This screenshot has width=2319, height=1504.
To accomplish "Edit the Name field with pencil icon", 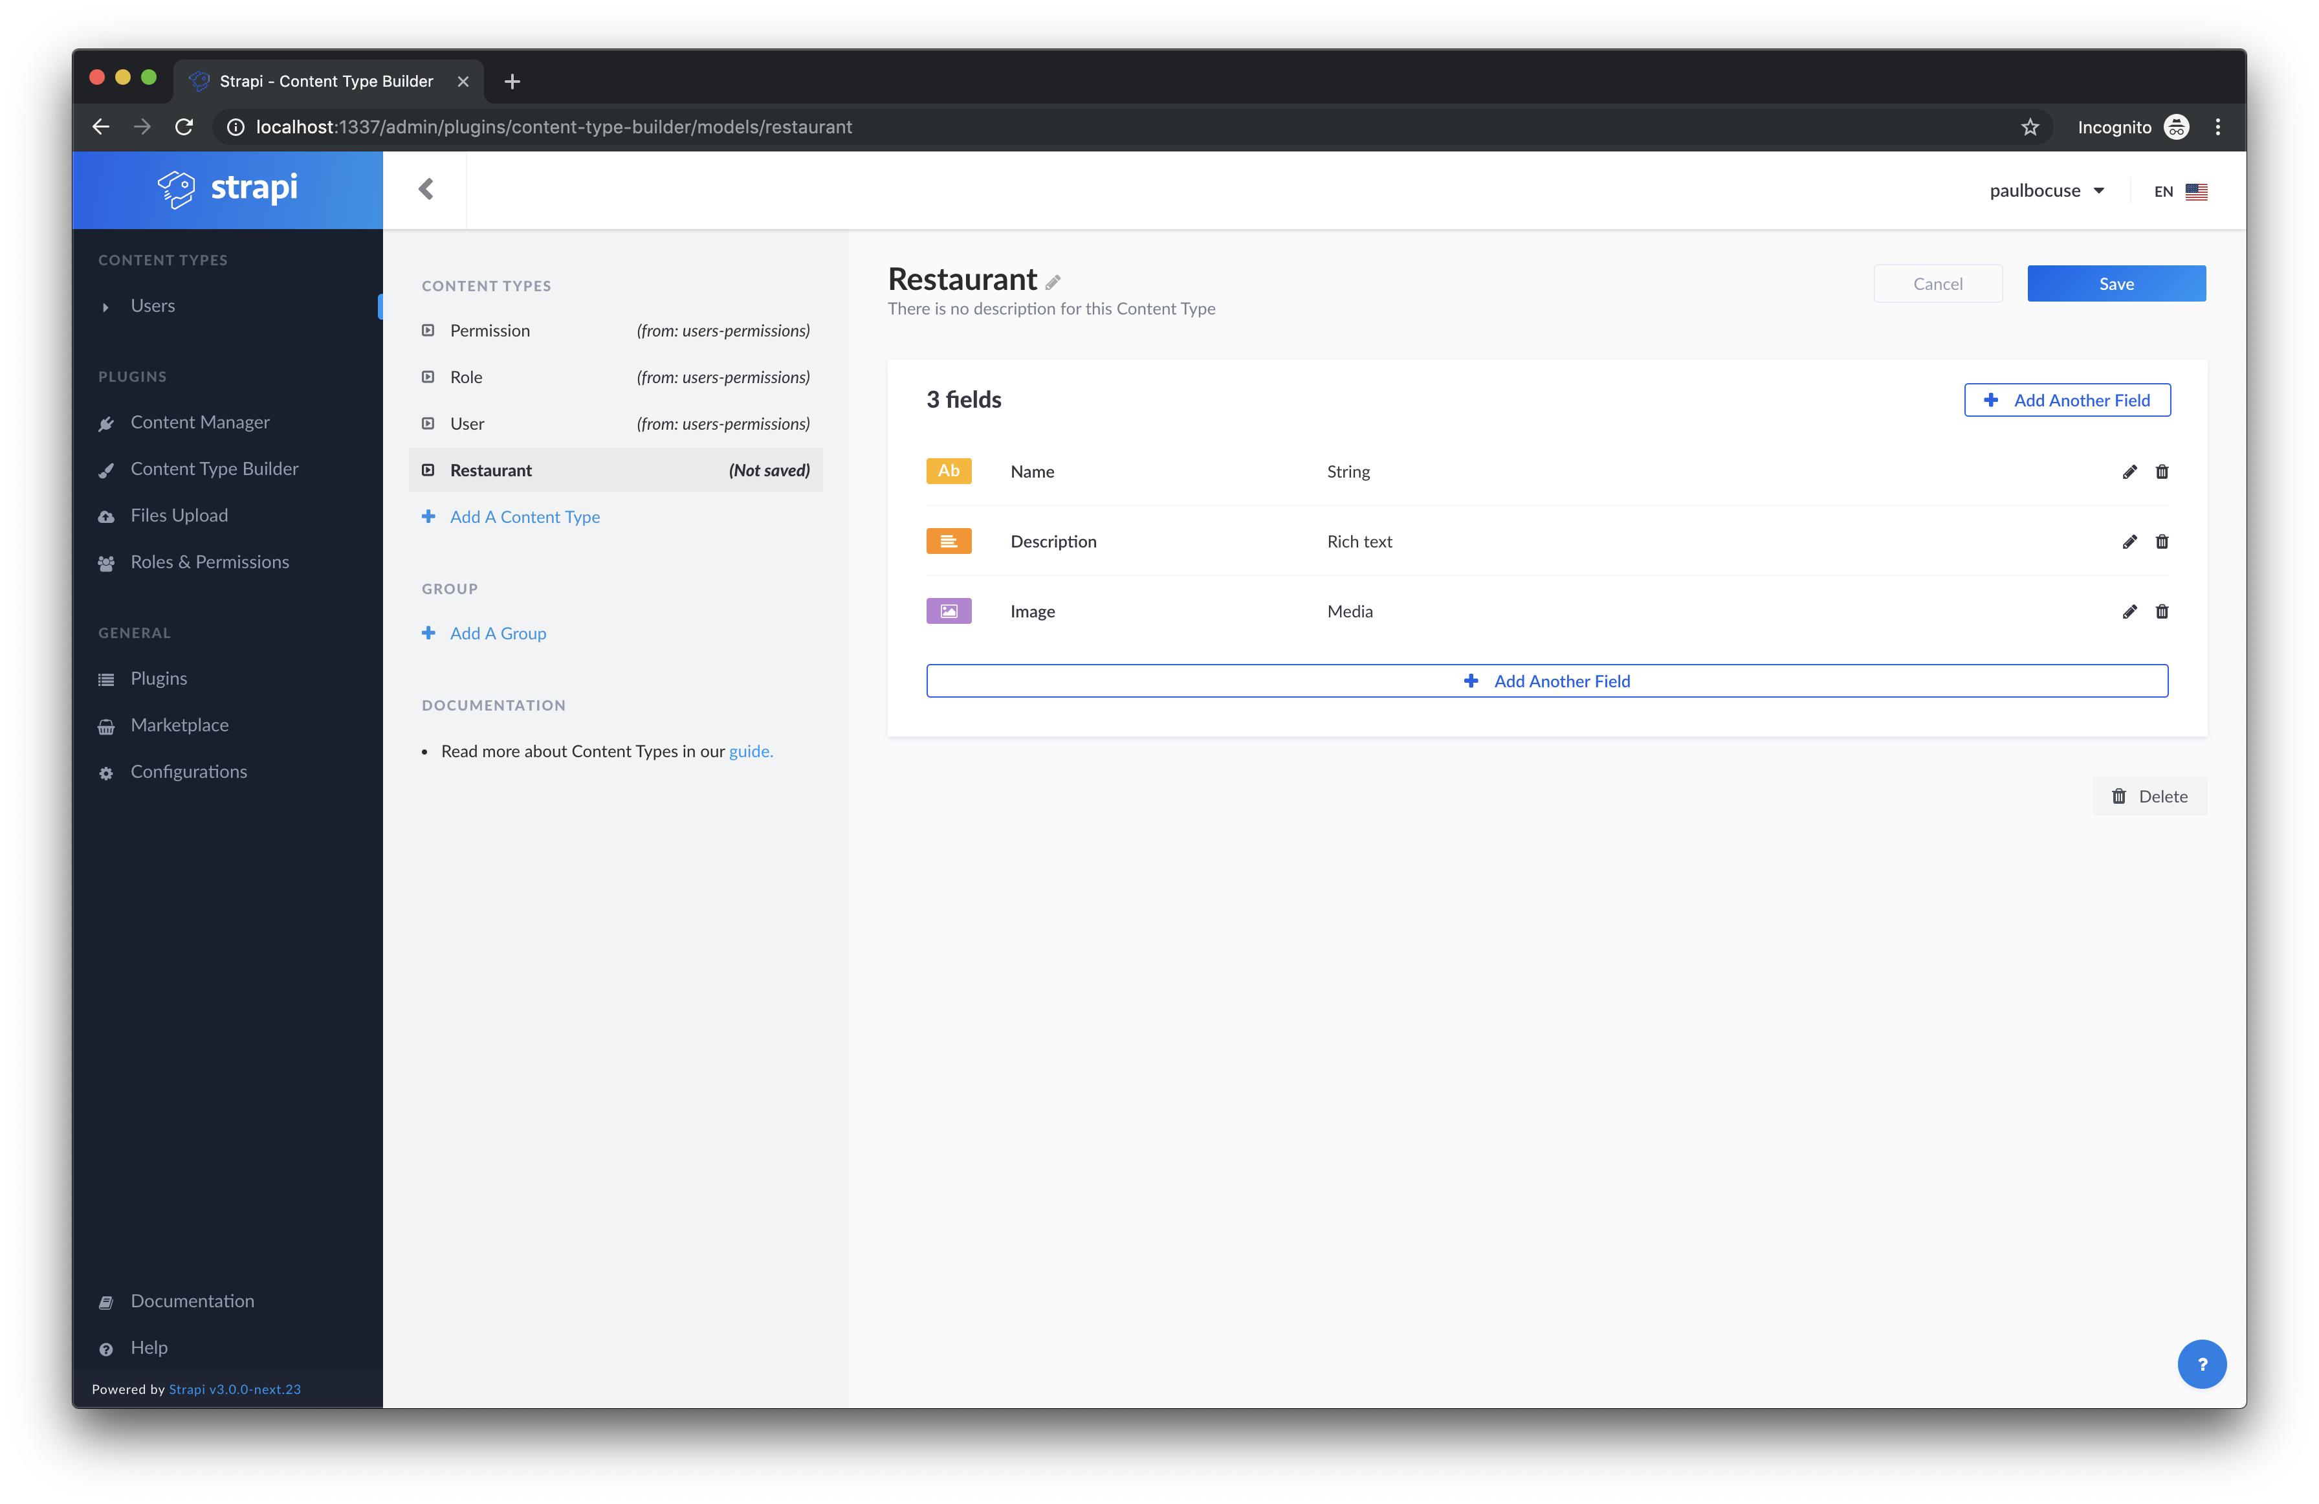I will (x=2129, y=472).
